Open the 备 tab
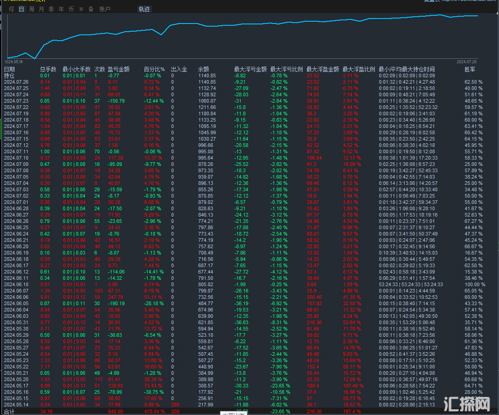Viewport: 499px width, 415px height. pyautogui.click(x=91, y=9)
